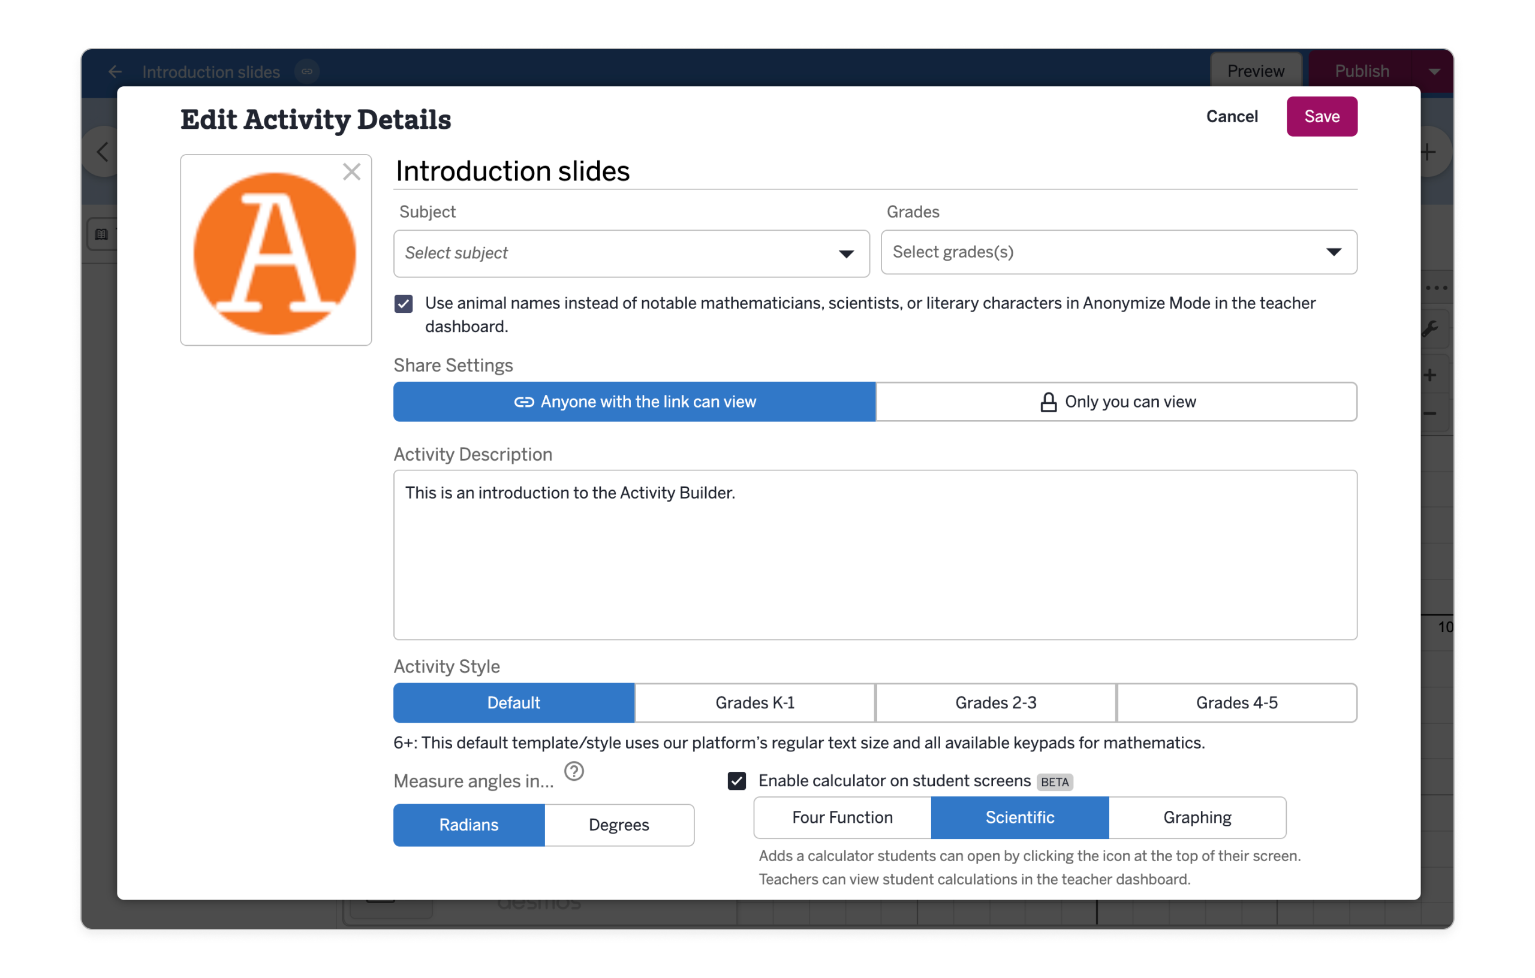Click the wrench icon behind the dialog
This screenshot has height=978, width=1535.
[x=1431, y=329]
